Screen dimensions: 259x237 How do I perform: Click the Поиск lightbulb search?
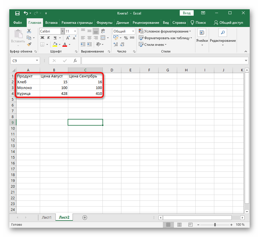[198, 23]
